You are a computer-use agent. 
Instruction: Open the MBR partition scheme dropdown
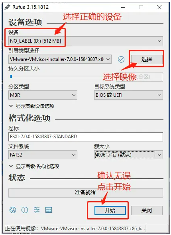43,95
